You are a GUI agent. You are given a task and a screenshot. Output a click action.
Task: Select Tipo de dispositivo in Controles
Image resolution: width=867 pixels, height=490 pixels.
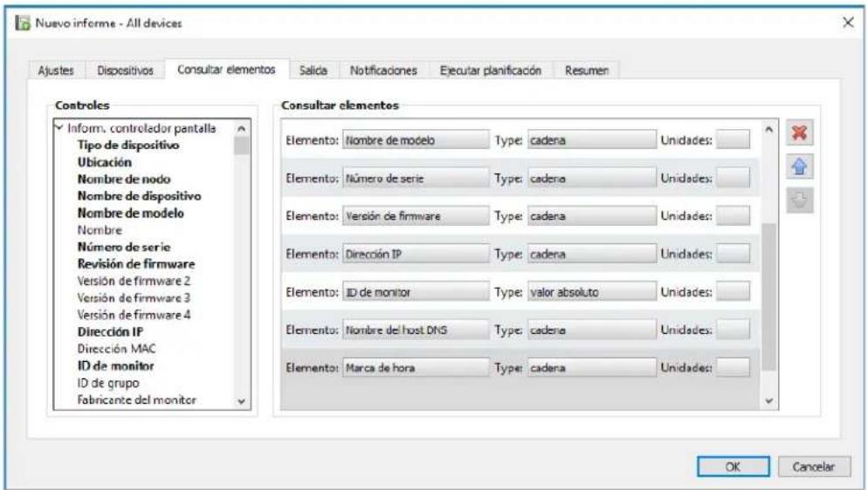[x=128, y=146]
